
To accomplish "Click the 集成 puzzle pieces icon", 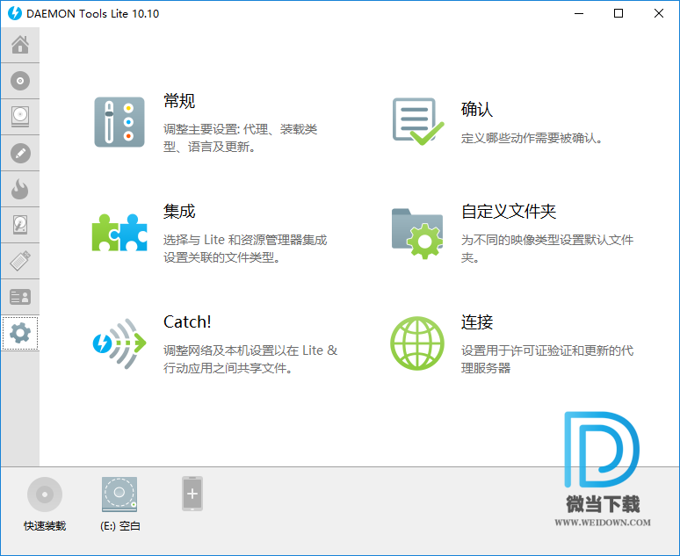I will pyautogui.click(x=119, y=233).
